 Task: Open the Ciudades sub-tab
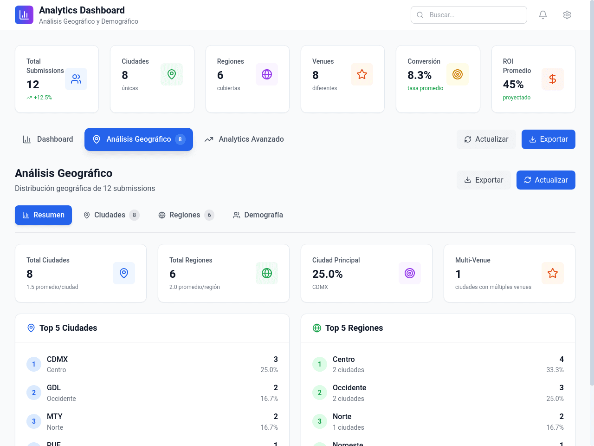111,215
